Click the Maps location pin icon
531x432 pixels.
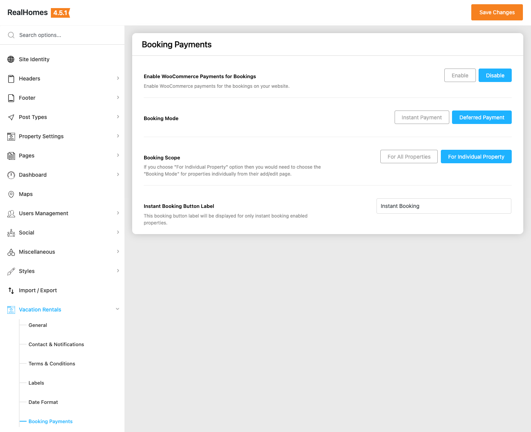[x=11, y=194]
